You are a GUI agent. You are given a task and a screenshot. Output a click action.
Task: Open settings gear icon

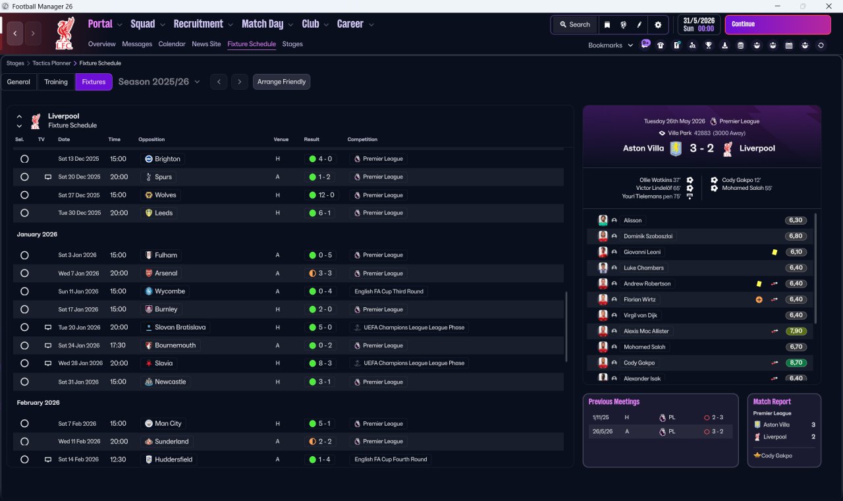pos(657,24)
